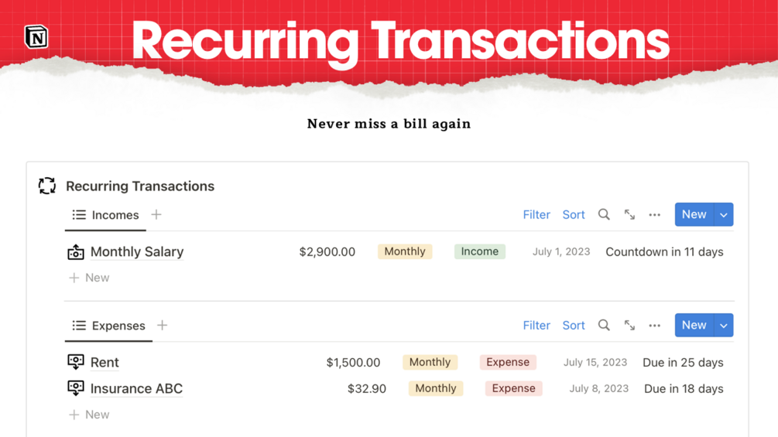Viewport: 778px width, 437px height.
Task: Click Sort in the Expenses toolbar
Action: click(574, 326)
